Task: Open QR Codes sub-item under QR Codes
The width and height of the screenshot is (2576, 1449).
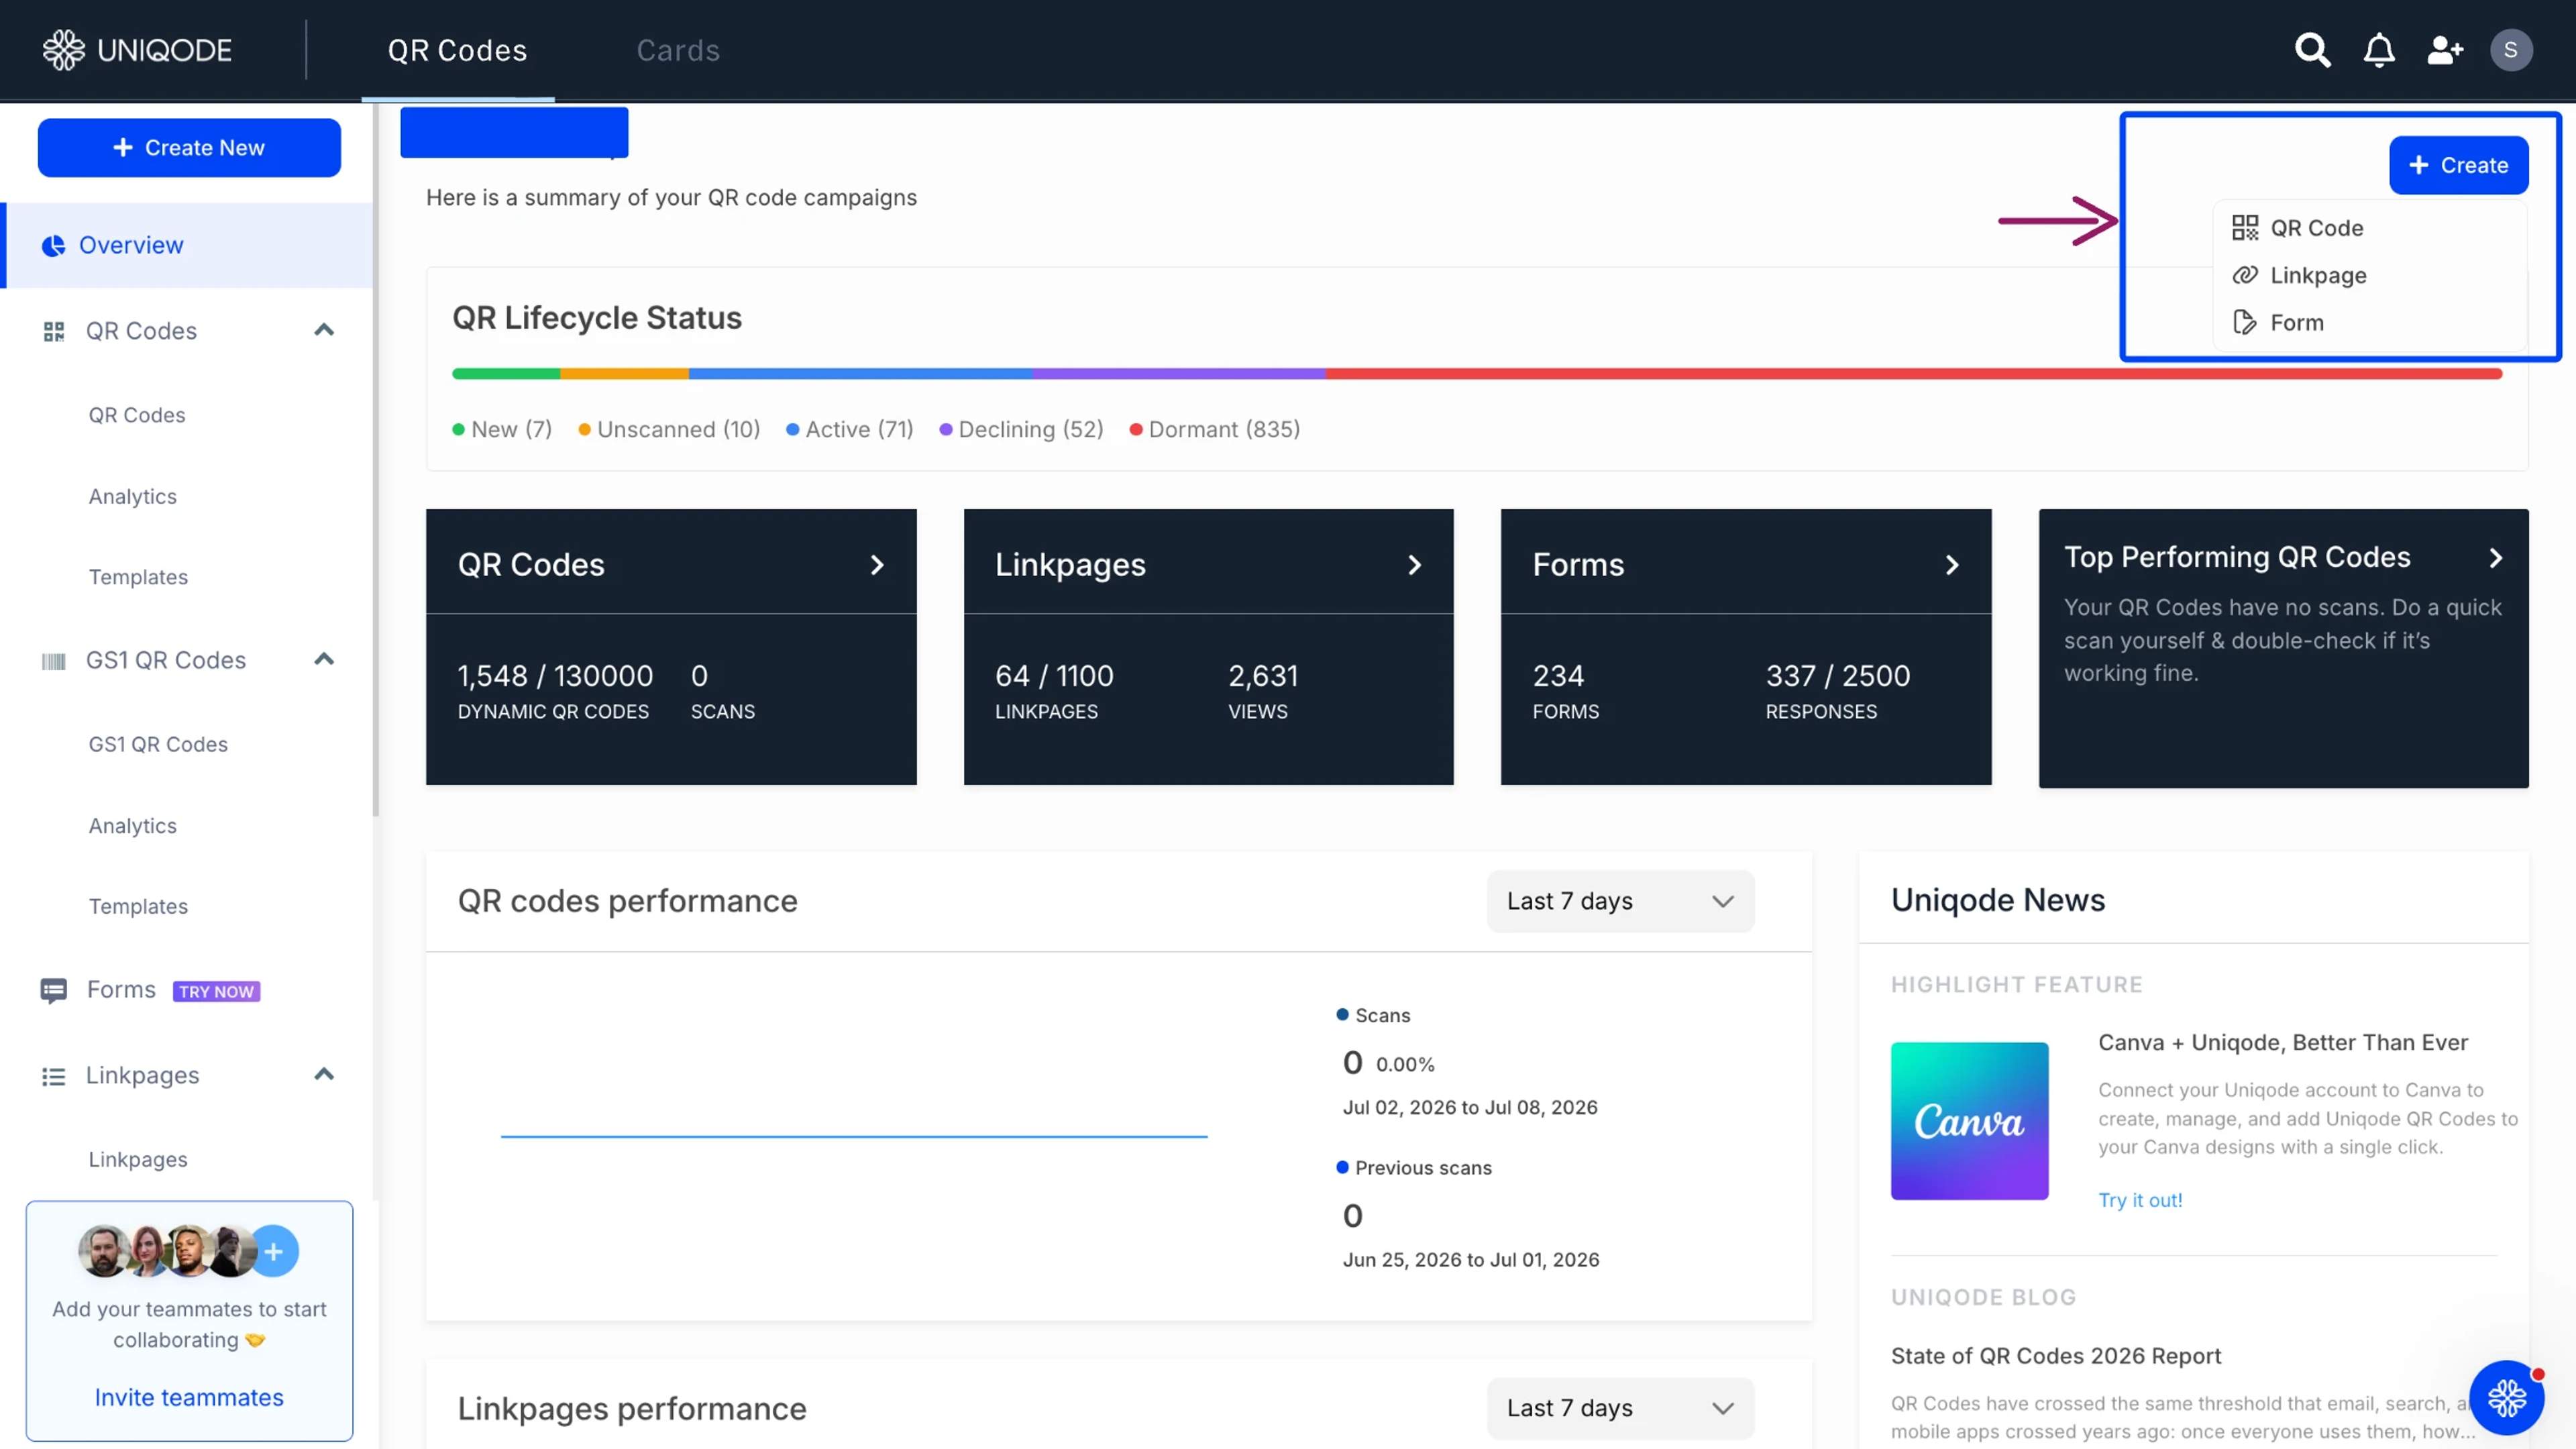Action: pos(137,415)
